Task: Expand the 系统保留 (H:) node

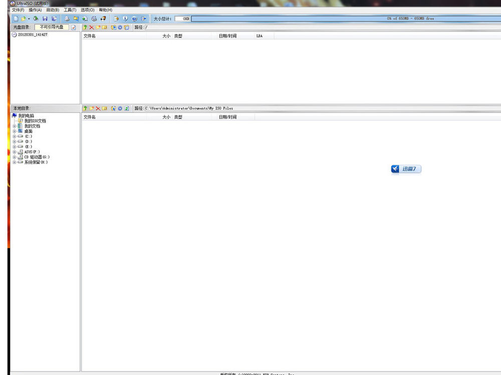Action: point(15,162)
